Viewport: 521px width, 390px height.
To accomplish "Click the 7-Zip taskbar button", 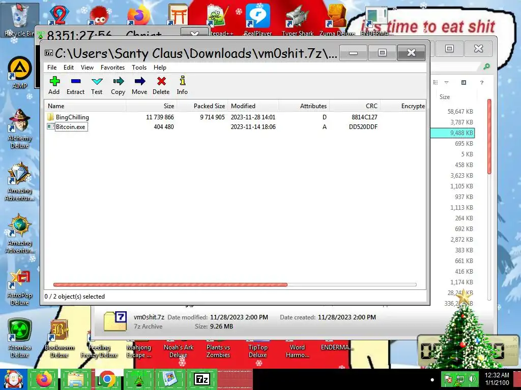I will coord(202,379).
